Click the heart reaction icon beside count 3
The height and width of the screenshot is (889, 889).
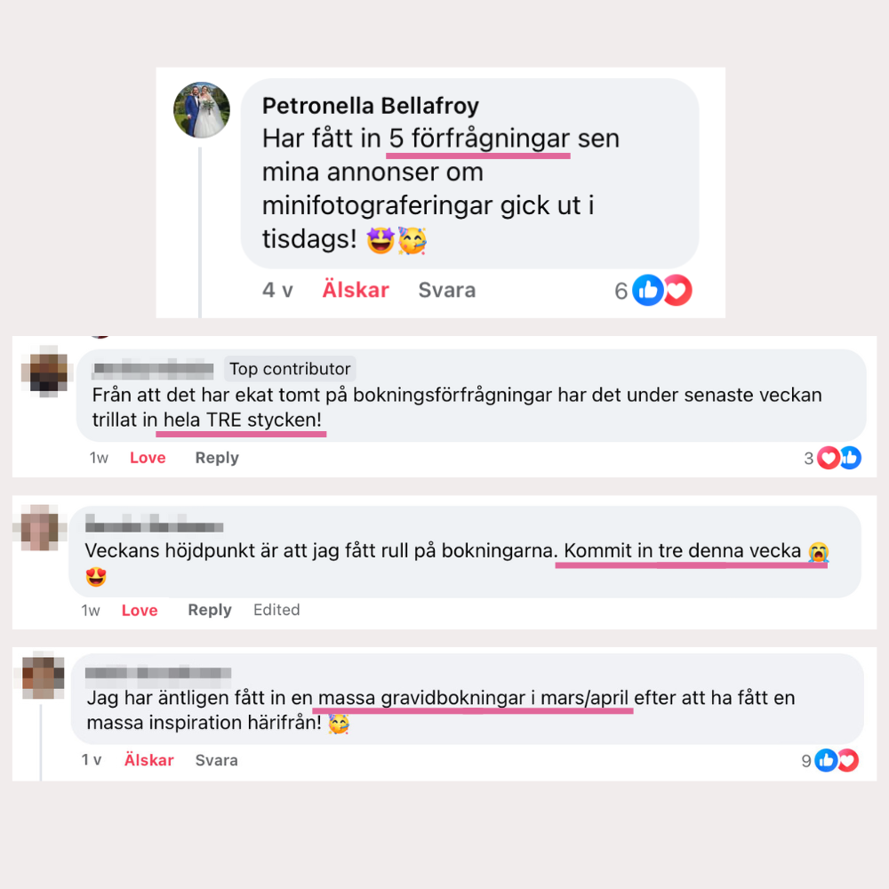coord(829,458)
